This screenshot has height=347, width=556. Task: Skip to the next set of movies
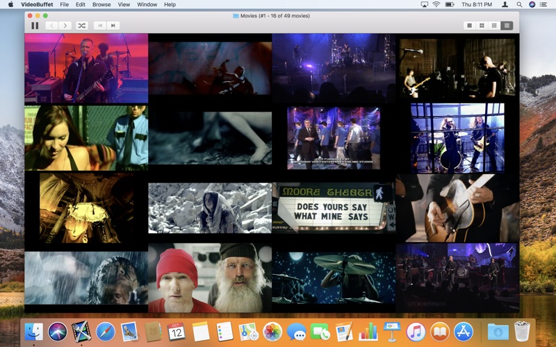coord(113,26)
